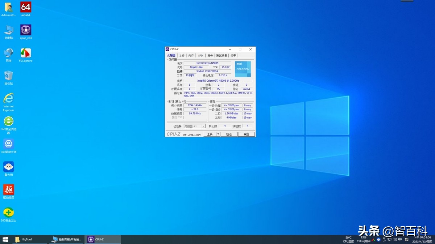Click the 确定 button in CPU-Z
This screenshot has width=435, height=244.
tap(246, 134)
